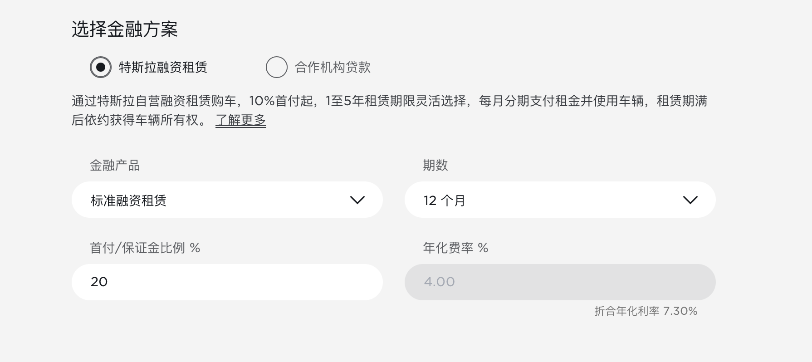Click the 选择金融方案 heading
Image resolution: width=812 pixels, height=362 pixels.
[125, 29]
